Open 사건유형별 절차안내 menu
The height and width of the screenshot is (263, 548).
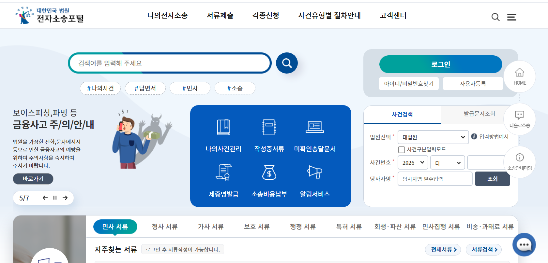click(329, 15)
